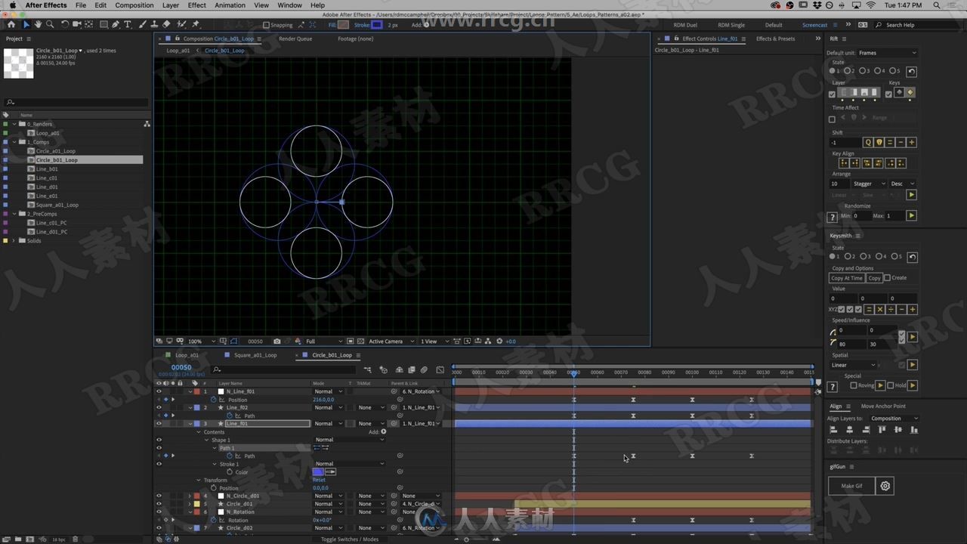Click the Rift Q shift icon
This screenshot has height=544, width=967.
868,142
